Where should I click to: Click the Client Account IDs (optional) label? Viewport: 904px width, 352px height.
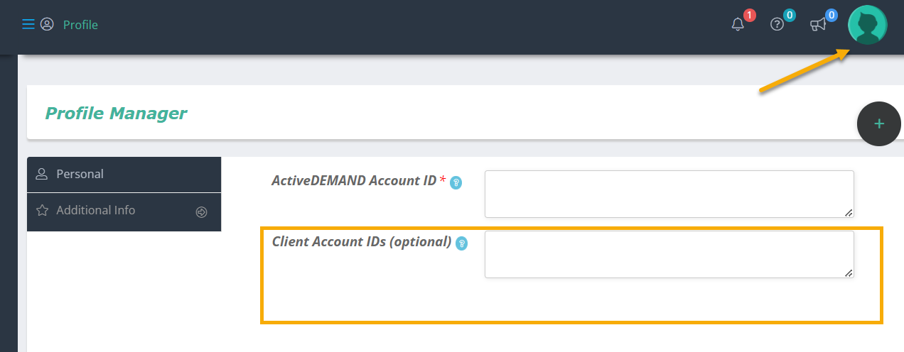362,242
